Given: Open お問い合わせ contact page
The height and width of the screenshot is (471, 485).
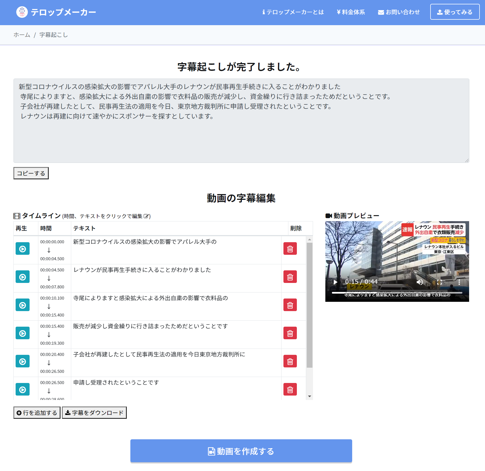Looking at the screenshot, I should pos(399,12).
